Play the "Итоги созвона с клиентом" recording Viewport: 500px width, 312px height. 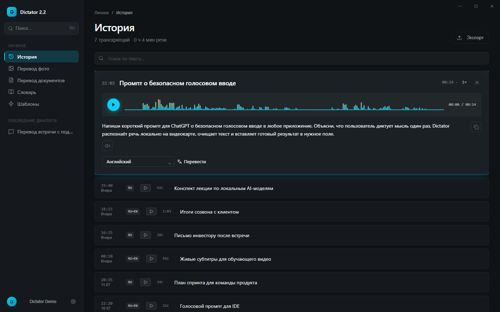tap(151, 211)
